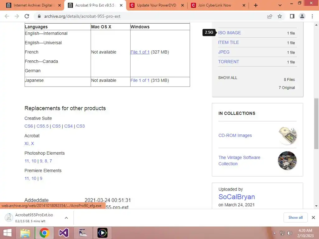Screen dimensions: 319x239
Task: Click the Chrome taskbar icon
Action: pos(45,233)
